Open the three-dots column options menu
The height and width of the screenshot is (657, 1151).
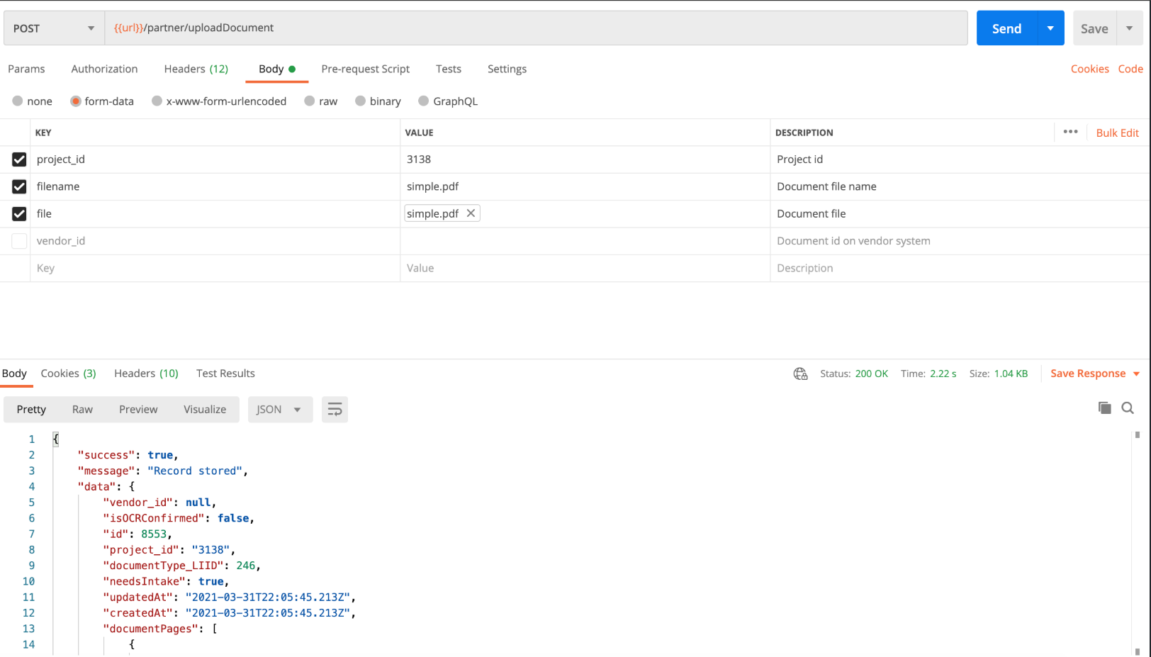tap(1070, 132)
